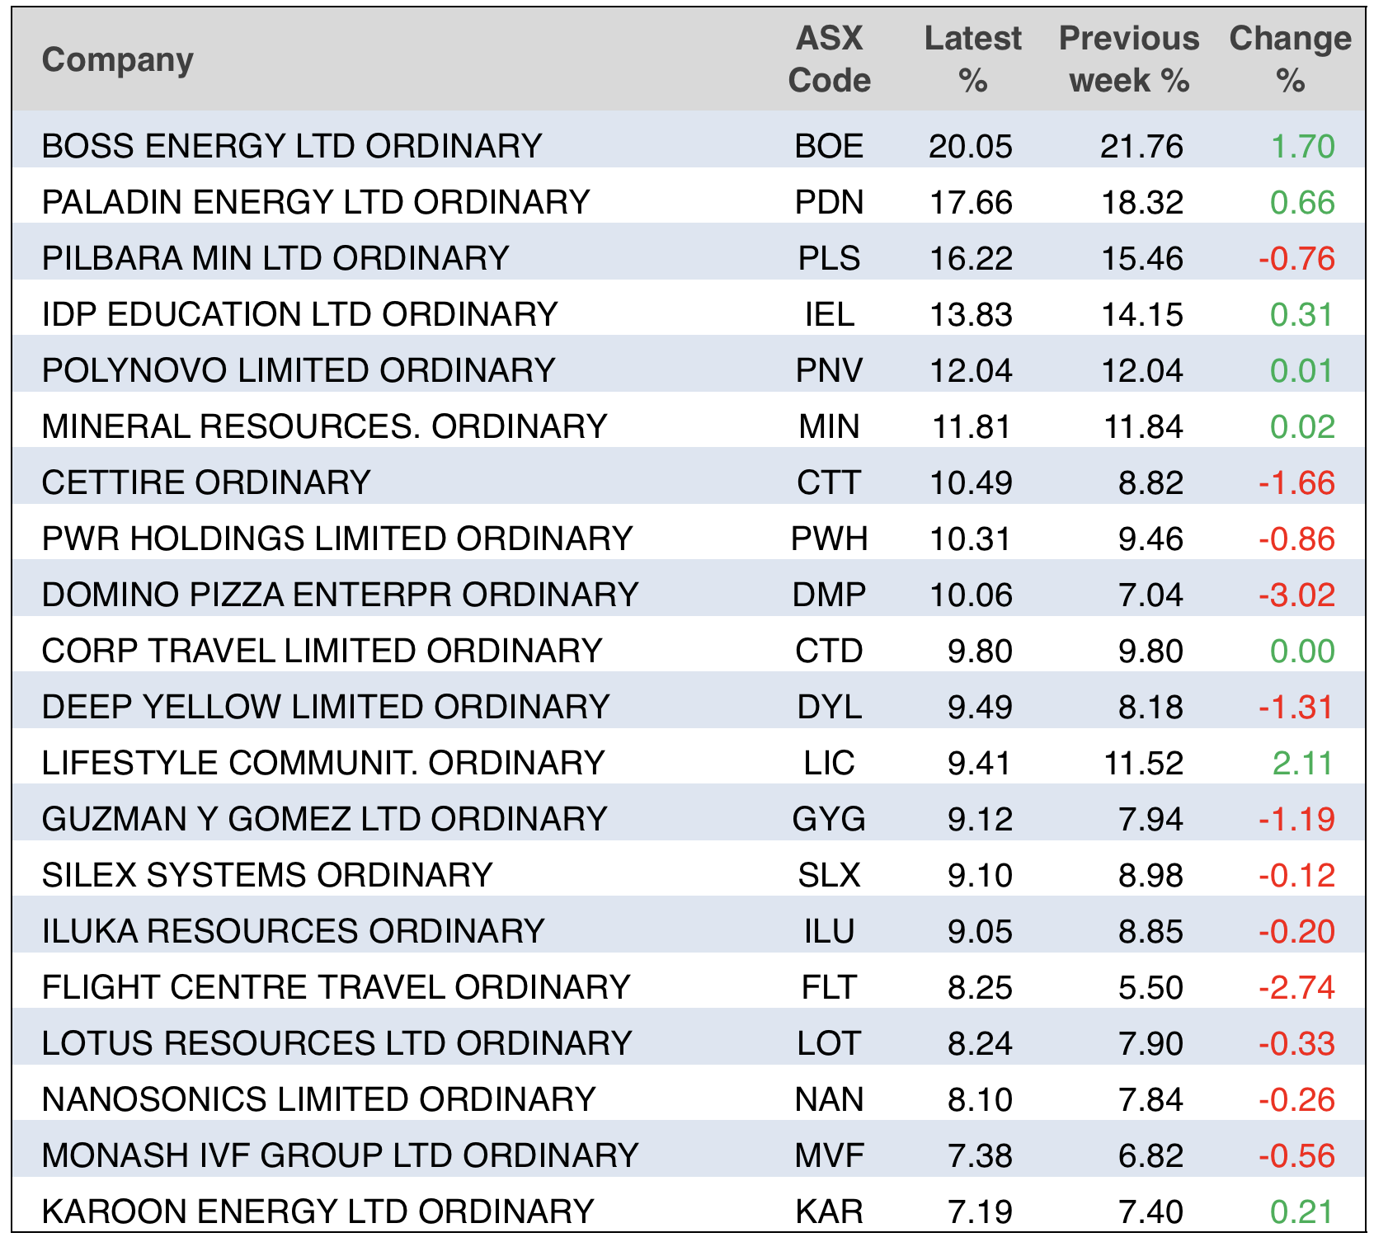The height and width of the screenshot is (1242, 1374).
Task: Click Flight Centre's 5.50 previous week value
Action: point(1150,987)
